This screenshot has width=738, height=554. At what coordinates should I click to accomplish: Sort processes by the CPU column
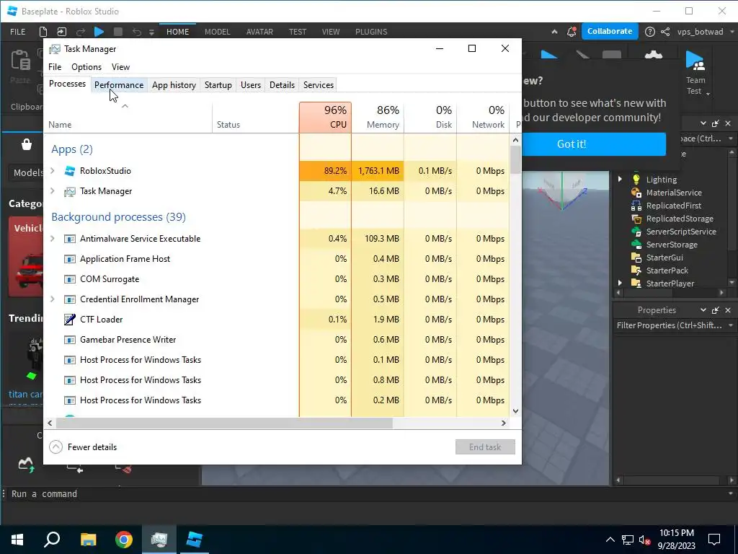[325, 118]
